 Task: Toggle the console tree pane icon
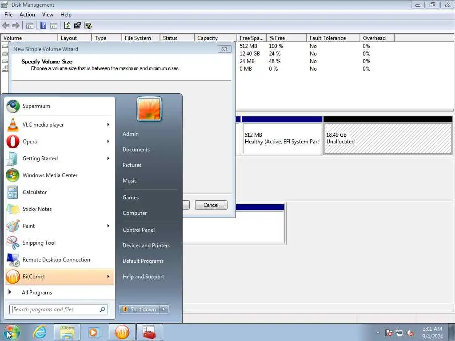point(30,25)
